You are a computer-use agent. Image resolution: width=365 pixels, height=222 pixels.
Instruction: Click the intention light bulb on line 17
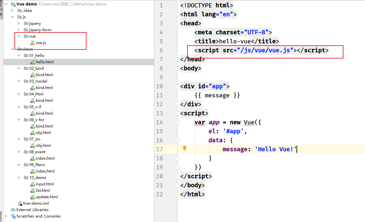(185, 148)
